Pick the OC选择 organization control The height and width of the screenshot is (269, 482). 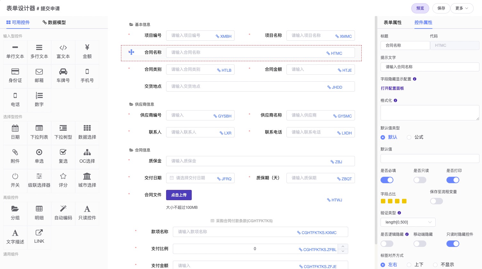(x=87, y=157)
